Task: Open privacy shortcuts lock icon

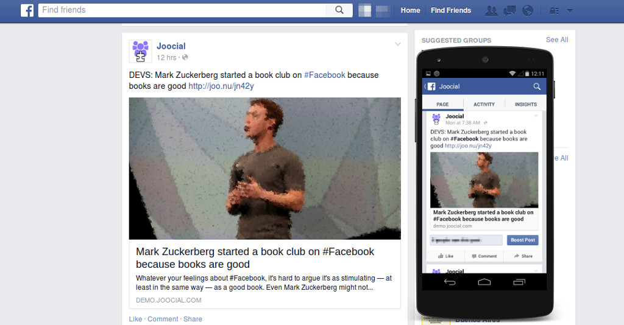Action: pos(554,11)
